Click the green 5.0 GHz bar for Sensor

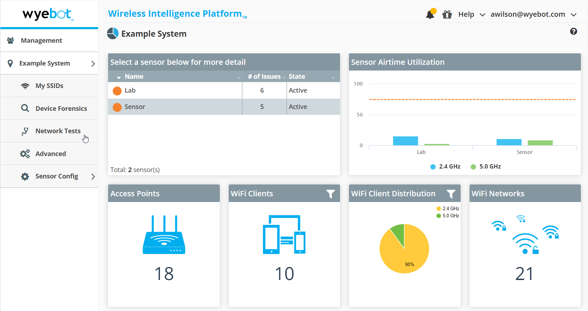(x=540, y=143)
